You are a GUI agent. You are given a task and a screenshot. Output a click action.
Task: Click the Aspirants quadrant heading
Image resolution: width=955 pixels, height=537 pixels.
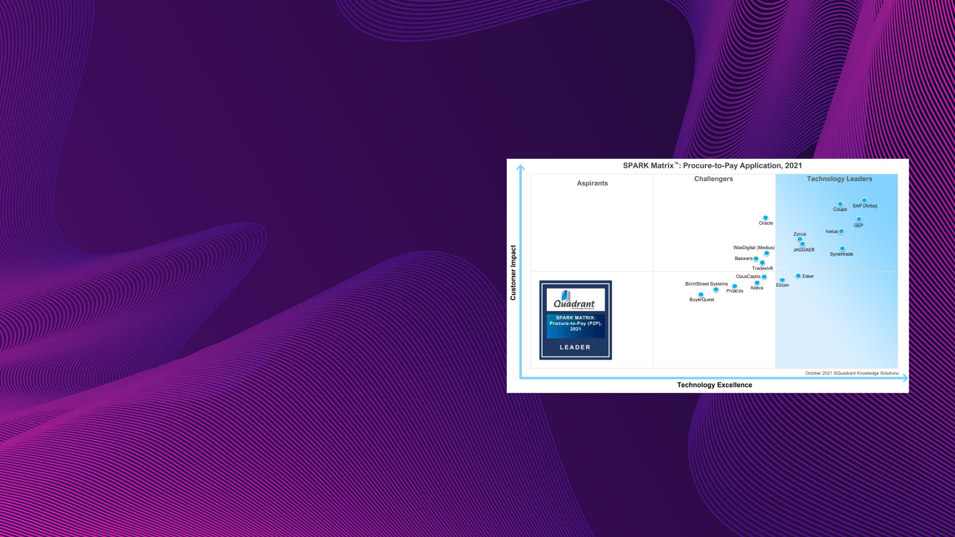[593, 183]
